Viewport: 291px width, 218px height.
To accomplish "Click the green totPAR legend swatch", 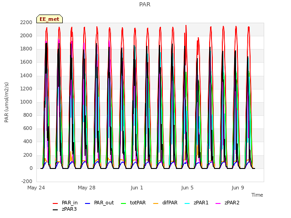I will click(123, 203).
